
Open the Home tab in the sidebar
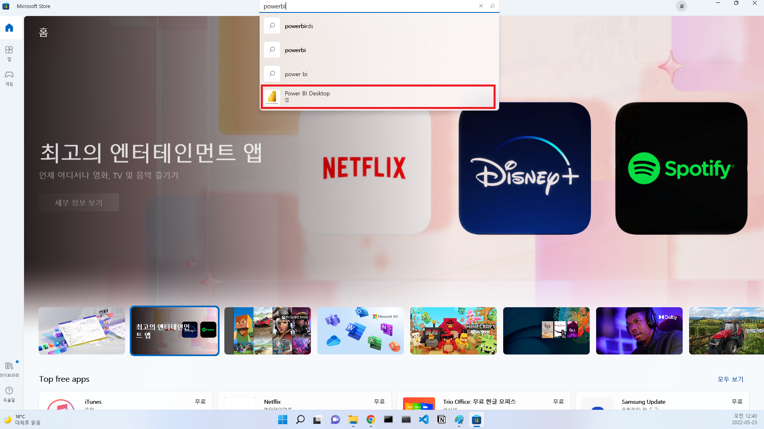(9, 28)
